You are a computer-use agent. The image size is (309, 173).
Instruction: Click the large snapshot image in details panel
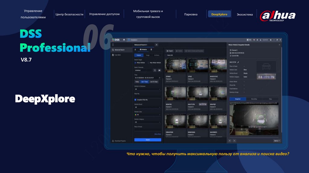pyautogui.click(x=254, y=118)
